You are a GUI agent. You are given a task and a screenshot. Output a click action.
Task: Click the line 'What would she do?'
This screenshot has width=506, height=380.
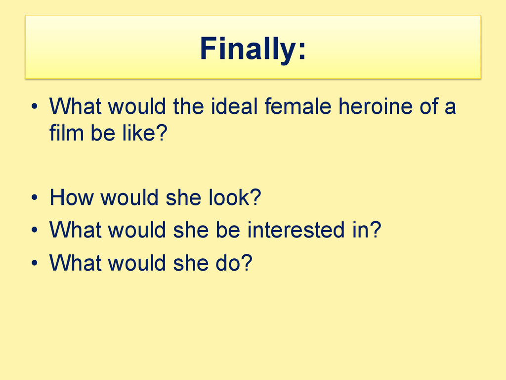tap(151, 262)
